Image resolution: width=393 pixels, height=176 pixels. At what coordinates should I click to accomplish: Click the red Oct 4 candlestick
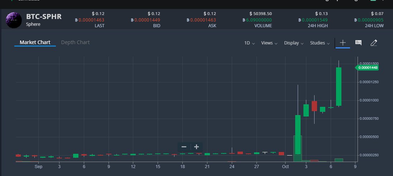[x=314, y=106]
